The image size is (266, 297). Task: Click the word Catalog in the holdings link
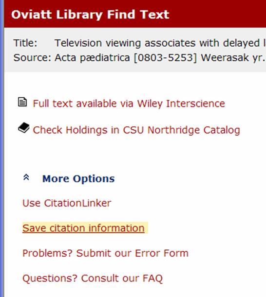[222, 130]
